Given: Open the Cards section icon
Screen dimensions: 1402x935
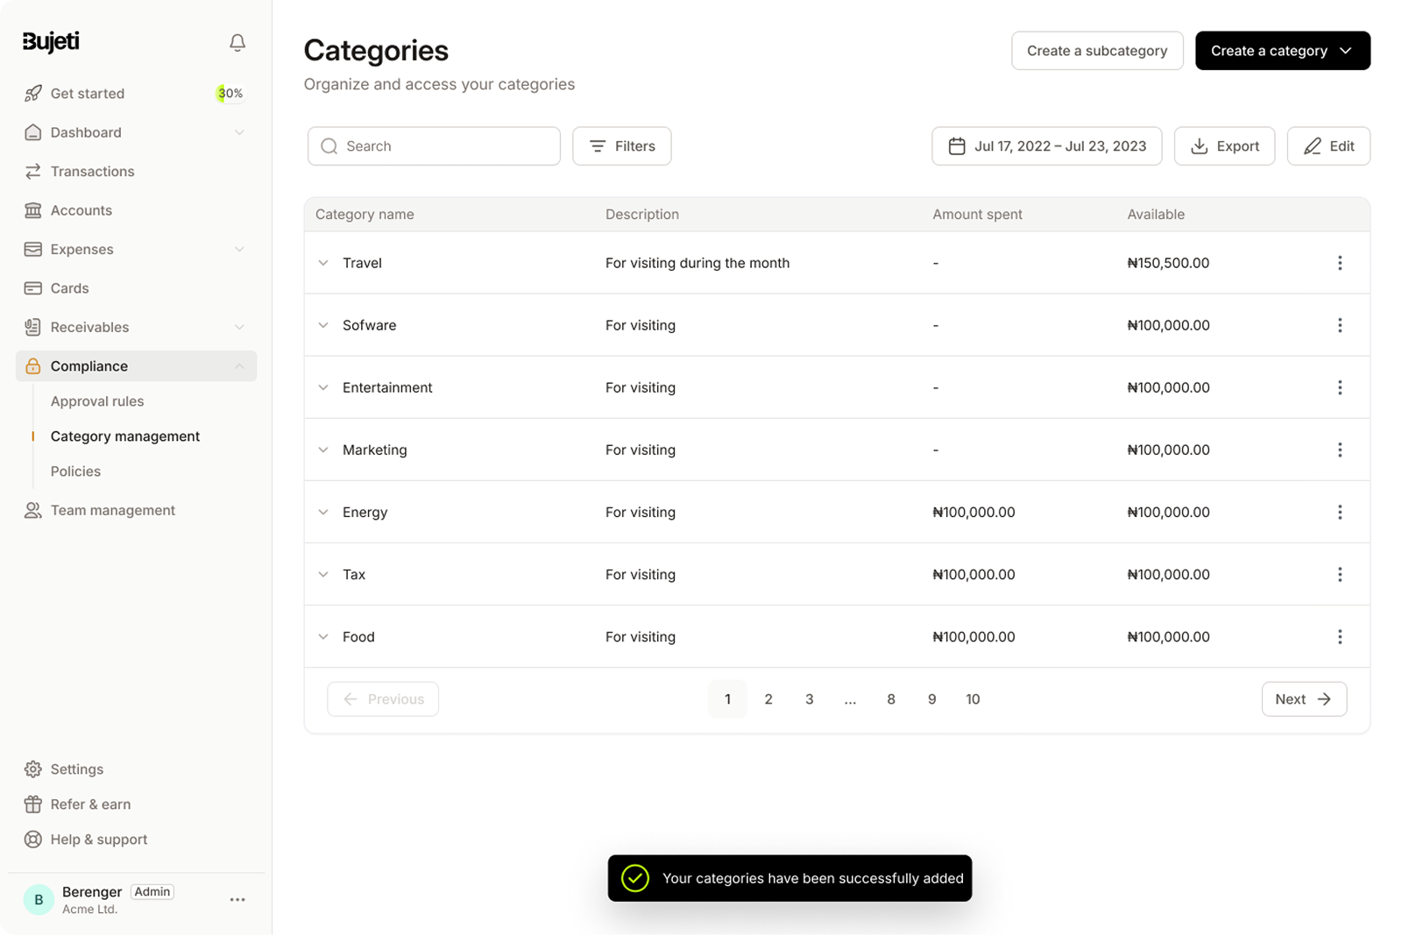Looking at the screenshot, I should [33, 287].
